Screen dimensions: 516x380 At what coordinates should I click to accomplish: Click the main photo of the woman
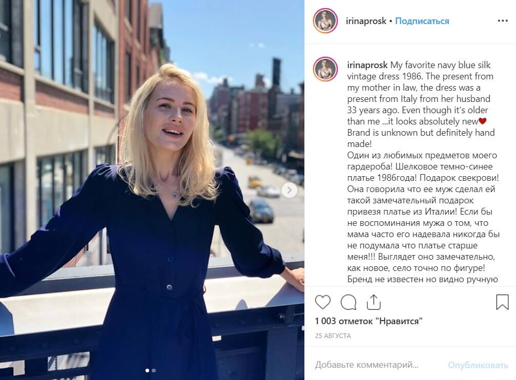click(152, 190)
